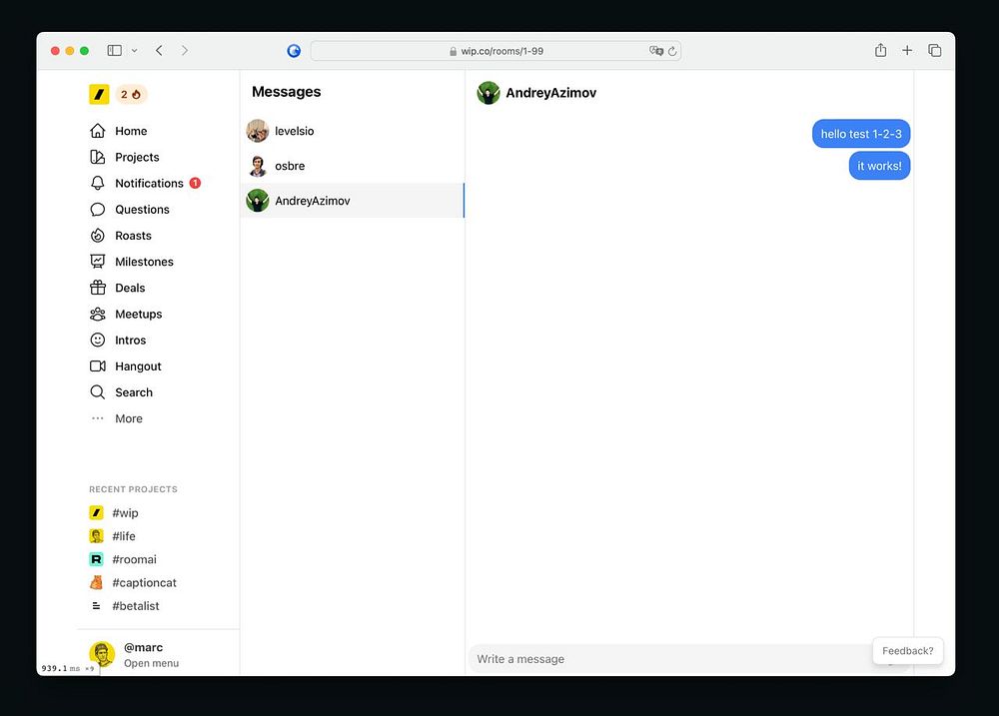This screenshot has width=999, height=716.
Task: Click the Notifications bell icon
Action: (x=98, y=183)
